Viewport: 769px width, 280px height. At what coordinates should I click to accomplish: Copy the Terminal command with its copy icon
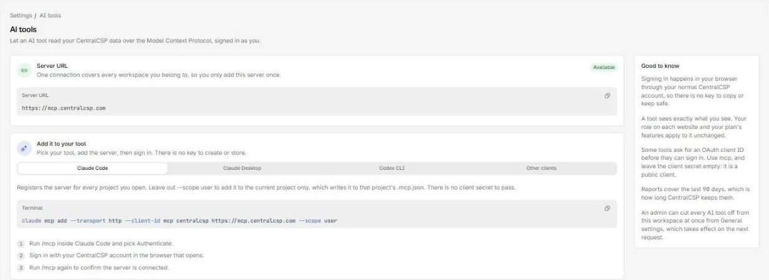click(x=607, y=208)
